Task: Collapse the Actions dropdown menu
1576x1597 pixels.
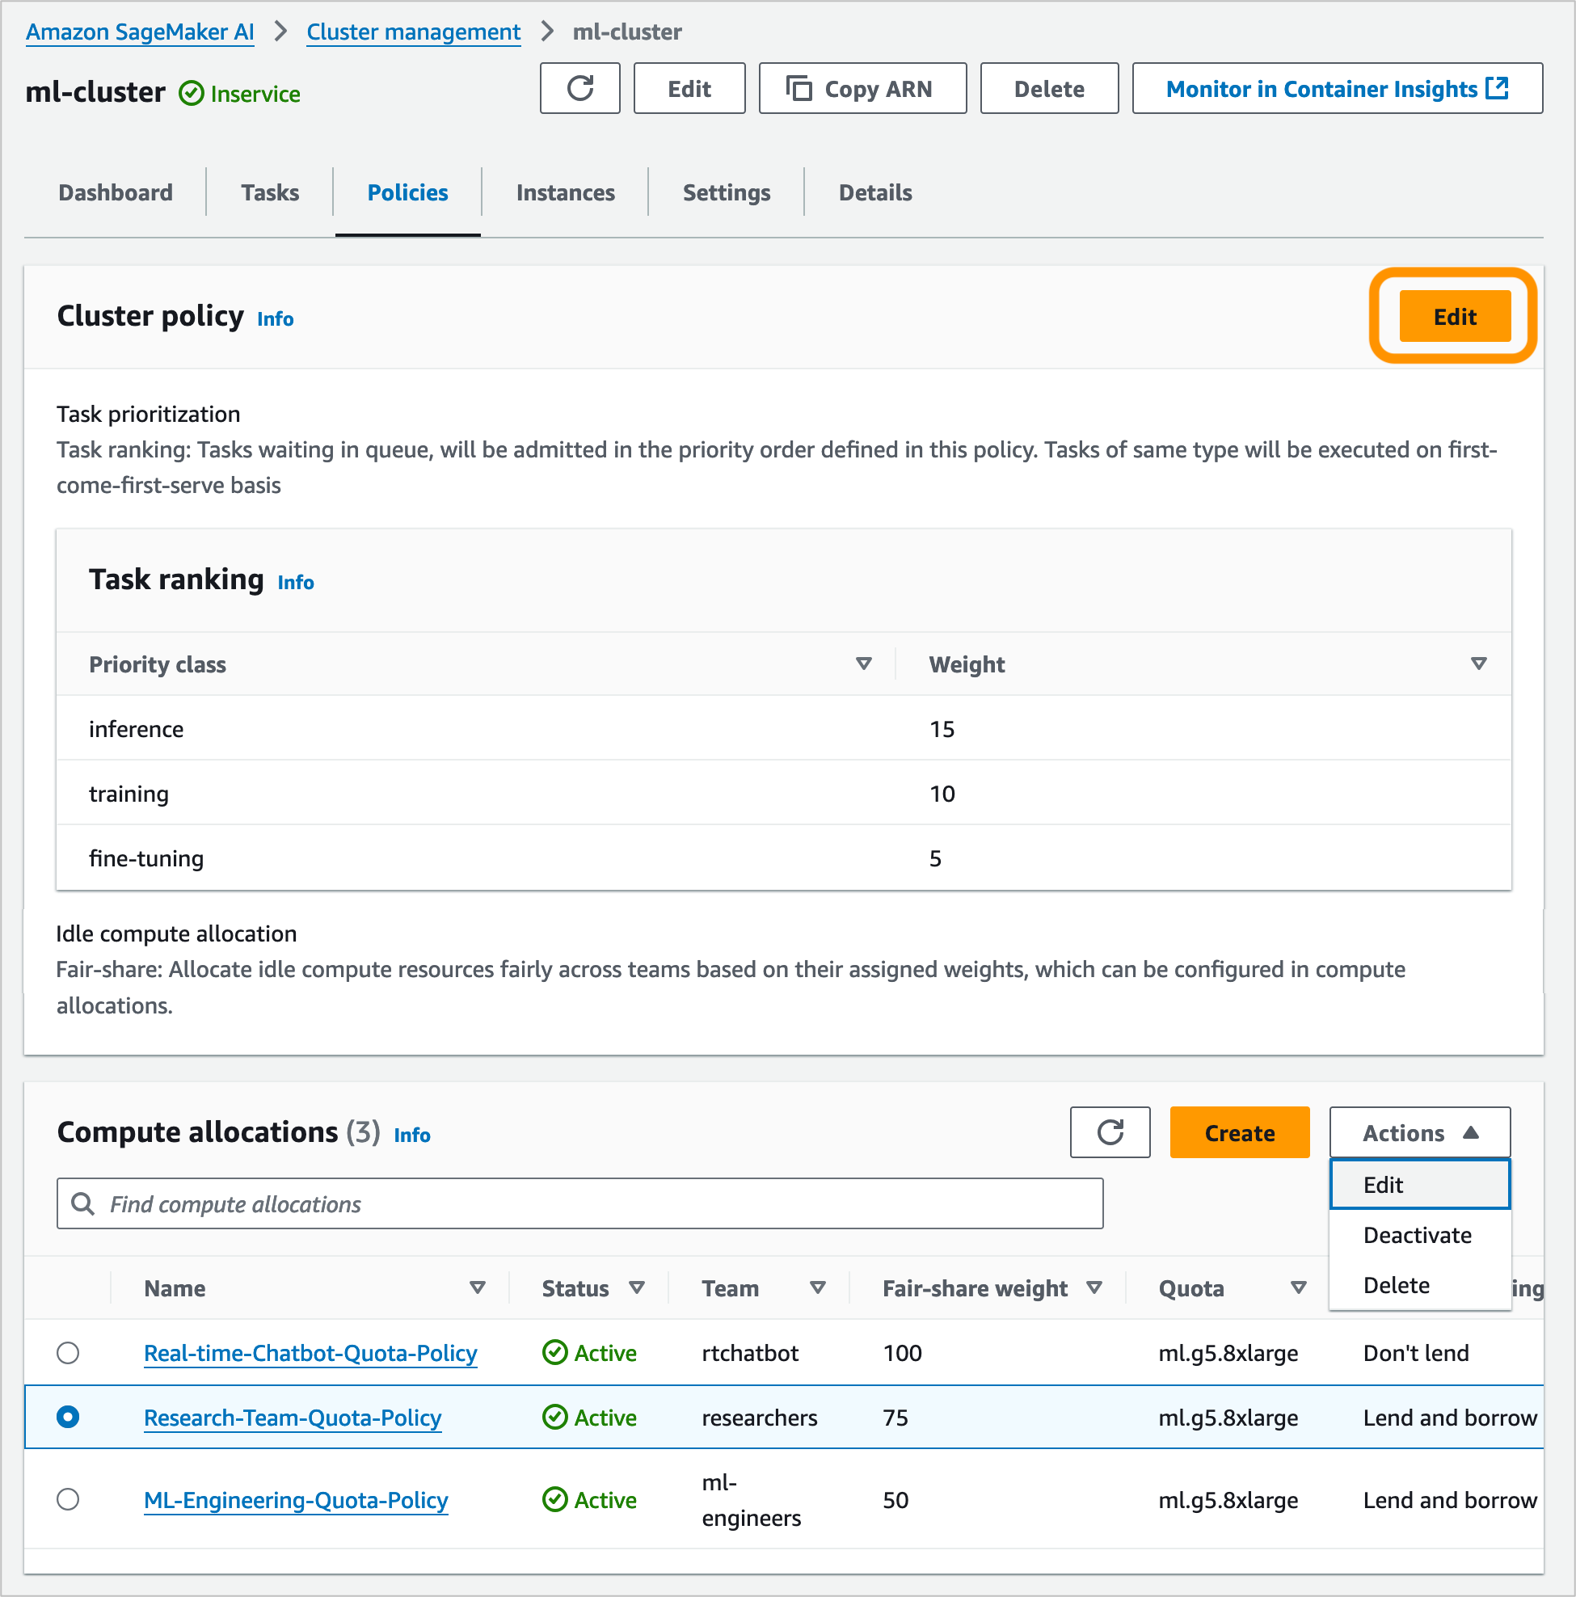Action: pos(1419,1132)
